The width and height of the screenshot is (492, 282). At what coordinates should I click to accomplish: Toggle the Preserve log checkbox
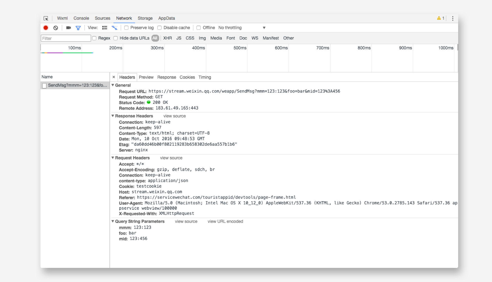click(x=126, y=28)
